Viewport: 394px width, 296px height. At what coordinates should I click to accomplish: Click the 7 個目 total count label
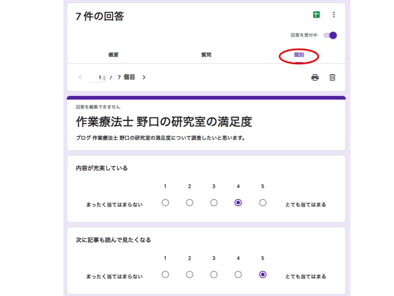[126, 77]
